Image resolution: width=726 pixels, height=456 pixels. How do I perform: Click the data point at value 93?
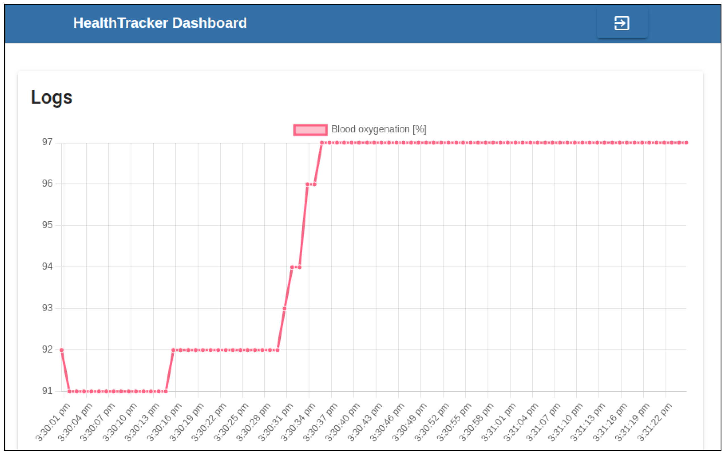[285, 309]
